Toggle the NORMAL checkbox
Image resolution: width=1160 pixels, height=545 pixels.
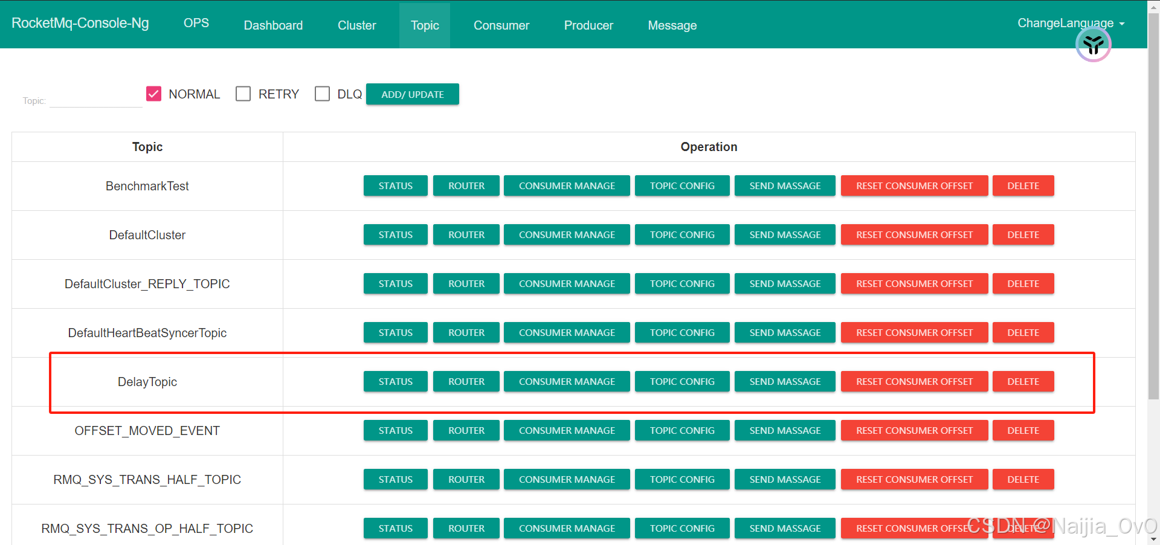[x=153, y=94]
